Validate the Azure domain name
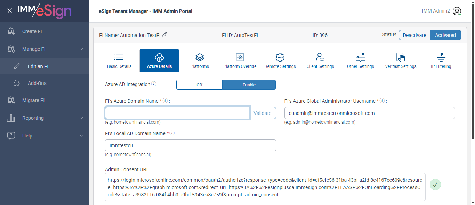Image resolution: width=475 pixels, height=205 pixels. coord(263,113)
